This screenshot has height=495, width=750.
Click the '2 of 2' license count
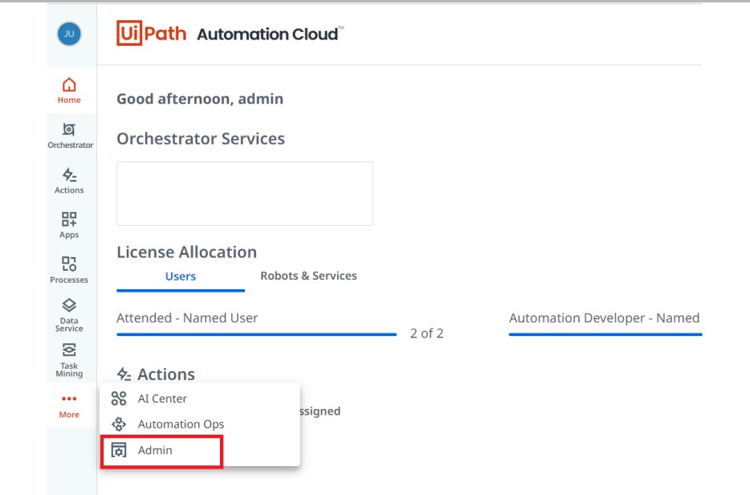coord(426,333)
